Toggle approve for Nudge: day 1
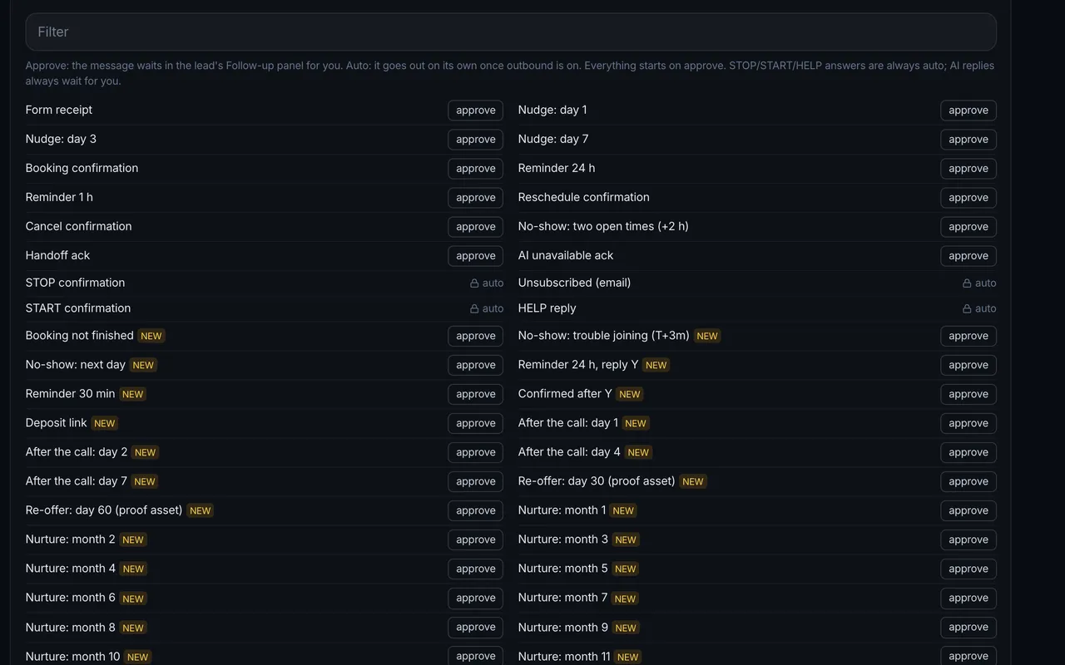This screenshot has height=665, width=1065. point(968,111)
